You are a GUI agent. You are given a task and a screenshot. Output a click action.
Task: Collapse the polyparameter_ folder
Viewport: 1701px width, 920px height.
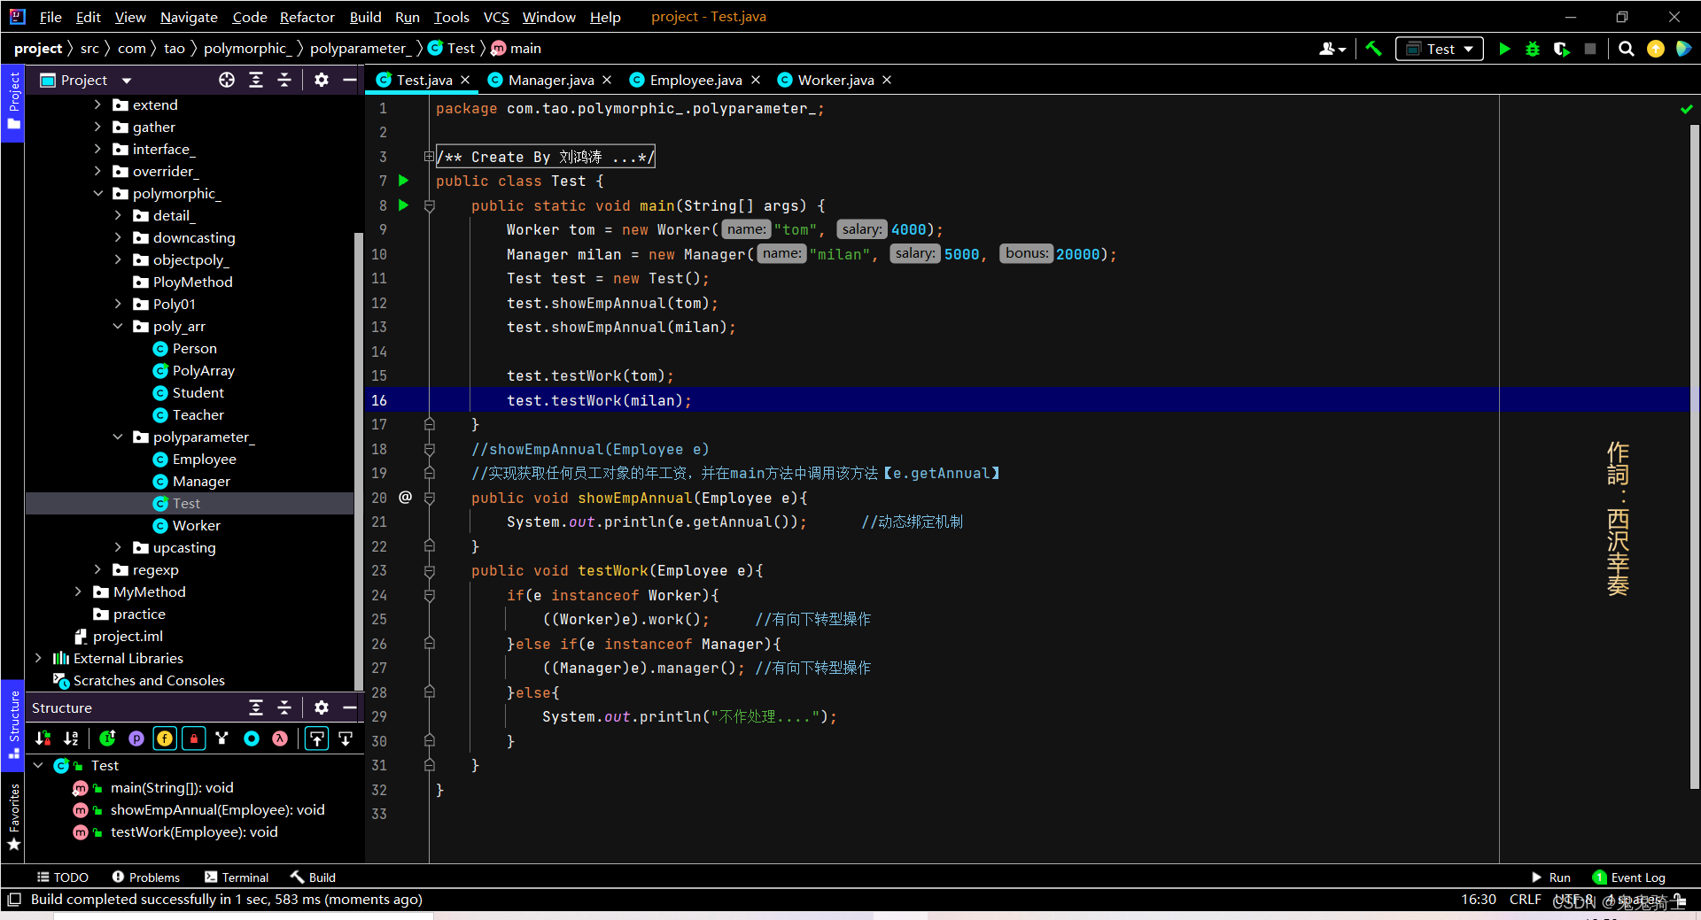coord(118,437)
